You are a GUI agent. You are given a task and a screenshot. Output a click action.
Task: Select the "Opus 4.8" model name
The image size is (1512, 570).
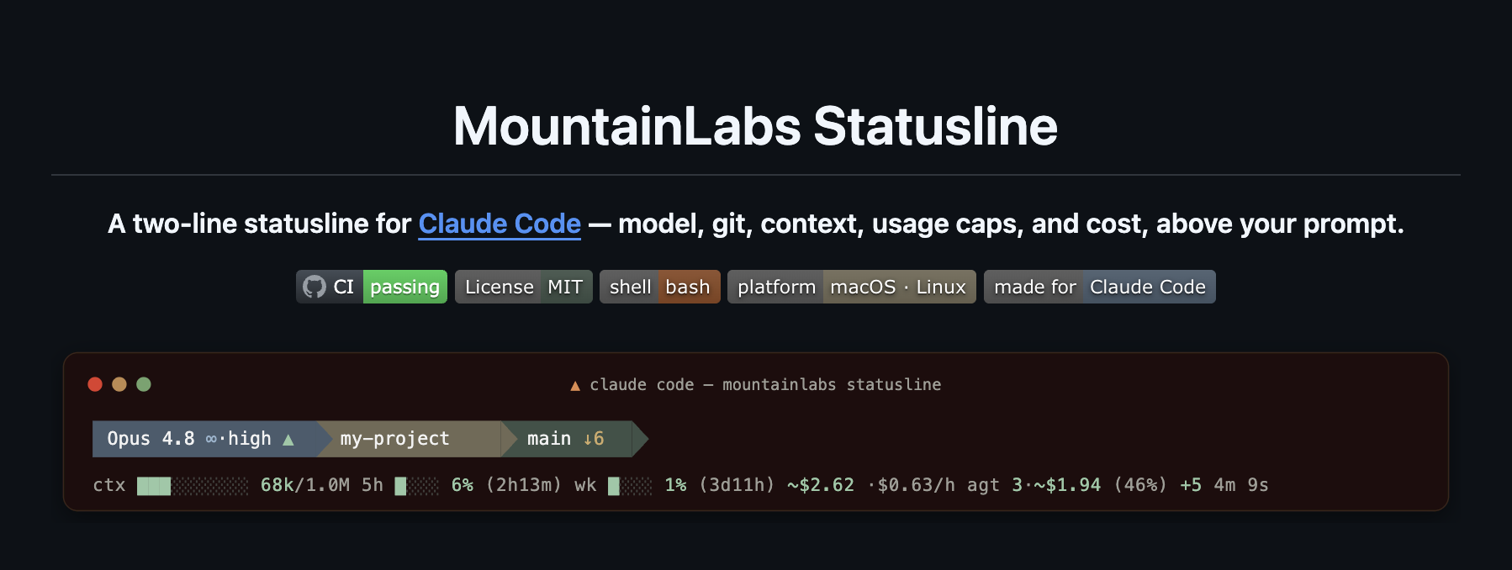[x=151, y=439]
